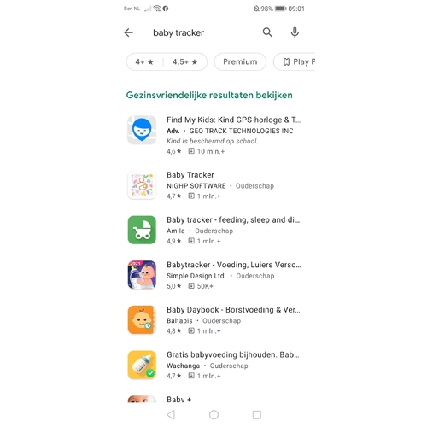This screenshot has height=427, width=427.
Task: Open the Simple Design Babytracker icon
Action: (142, 275)
